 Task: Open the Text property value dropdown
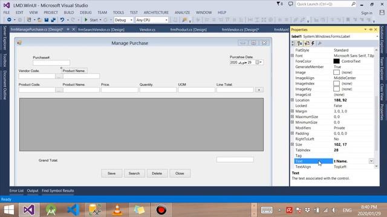[x=371, y=161]
